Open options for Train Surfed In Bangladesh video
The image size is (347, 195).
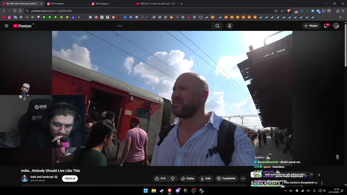coord(322,183)
